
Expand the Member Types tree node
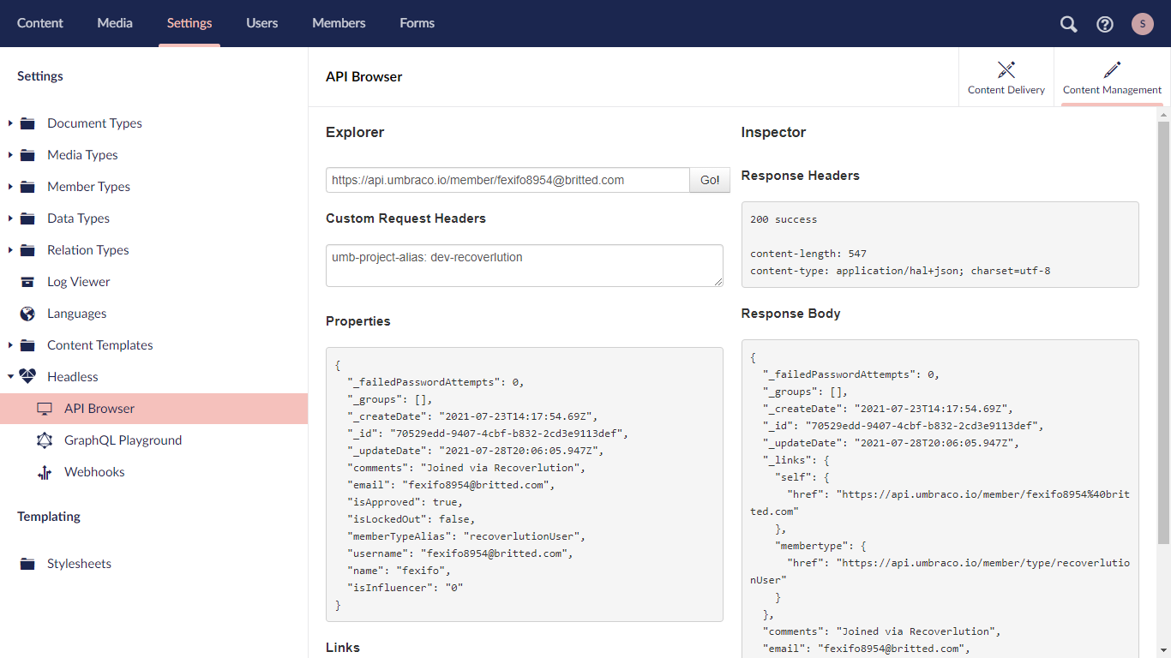click(x=10, y=187)
